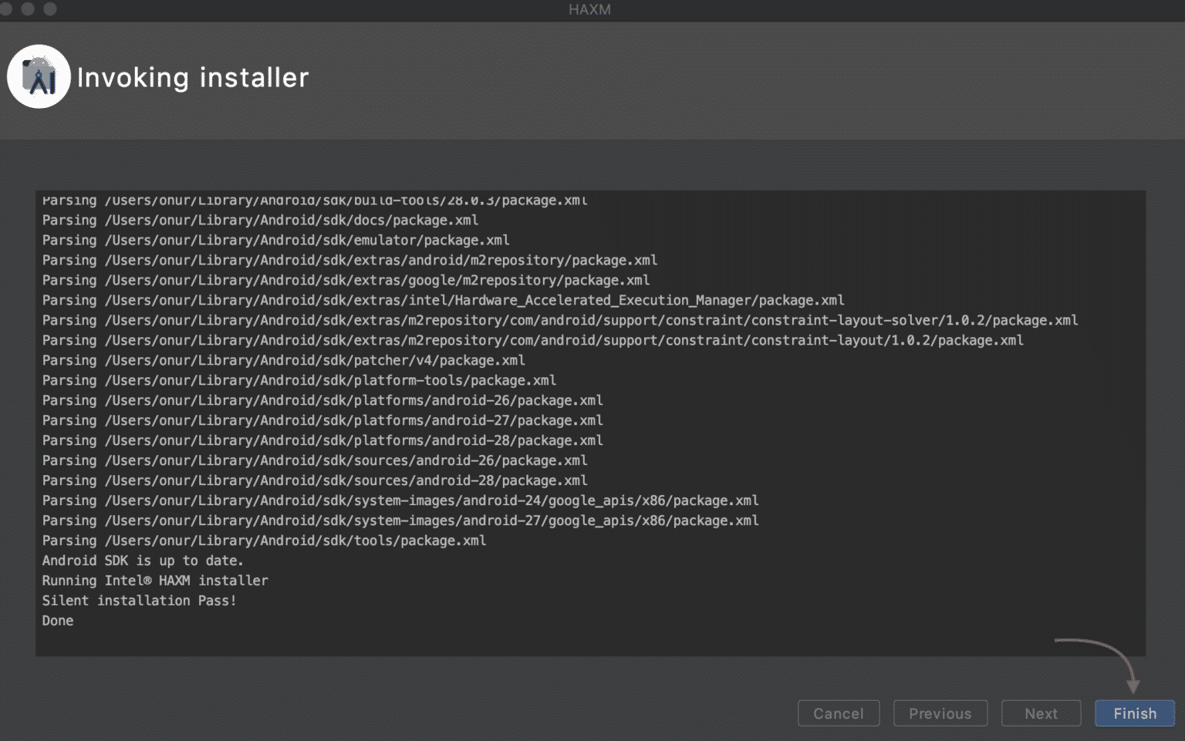Click the Finish button
The image size is (1185, 741).
pyautogui.click(x=1134, y=713)
